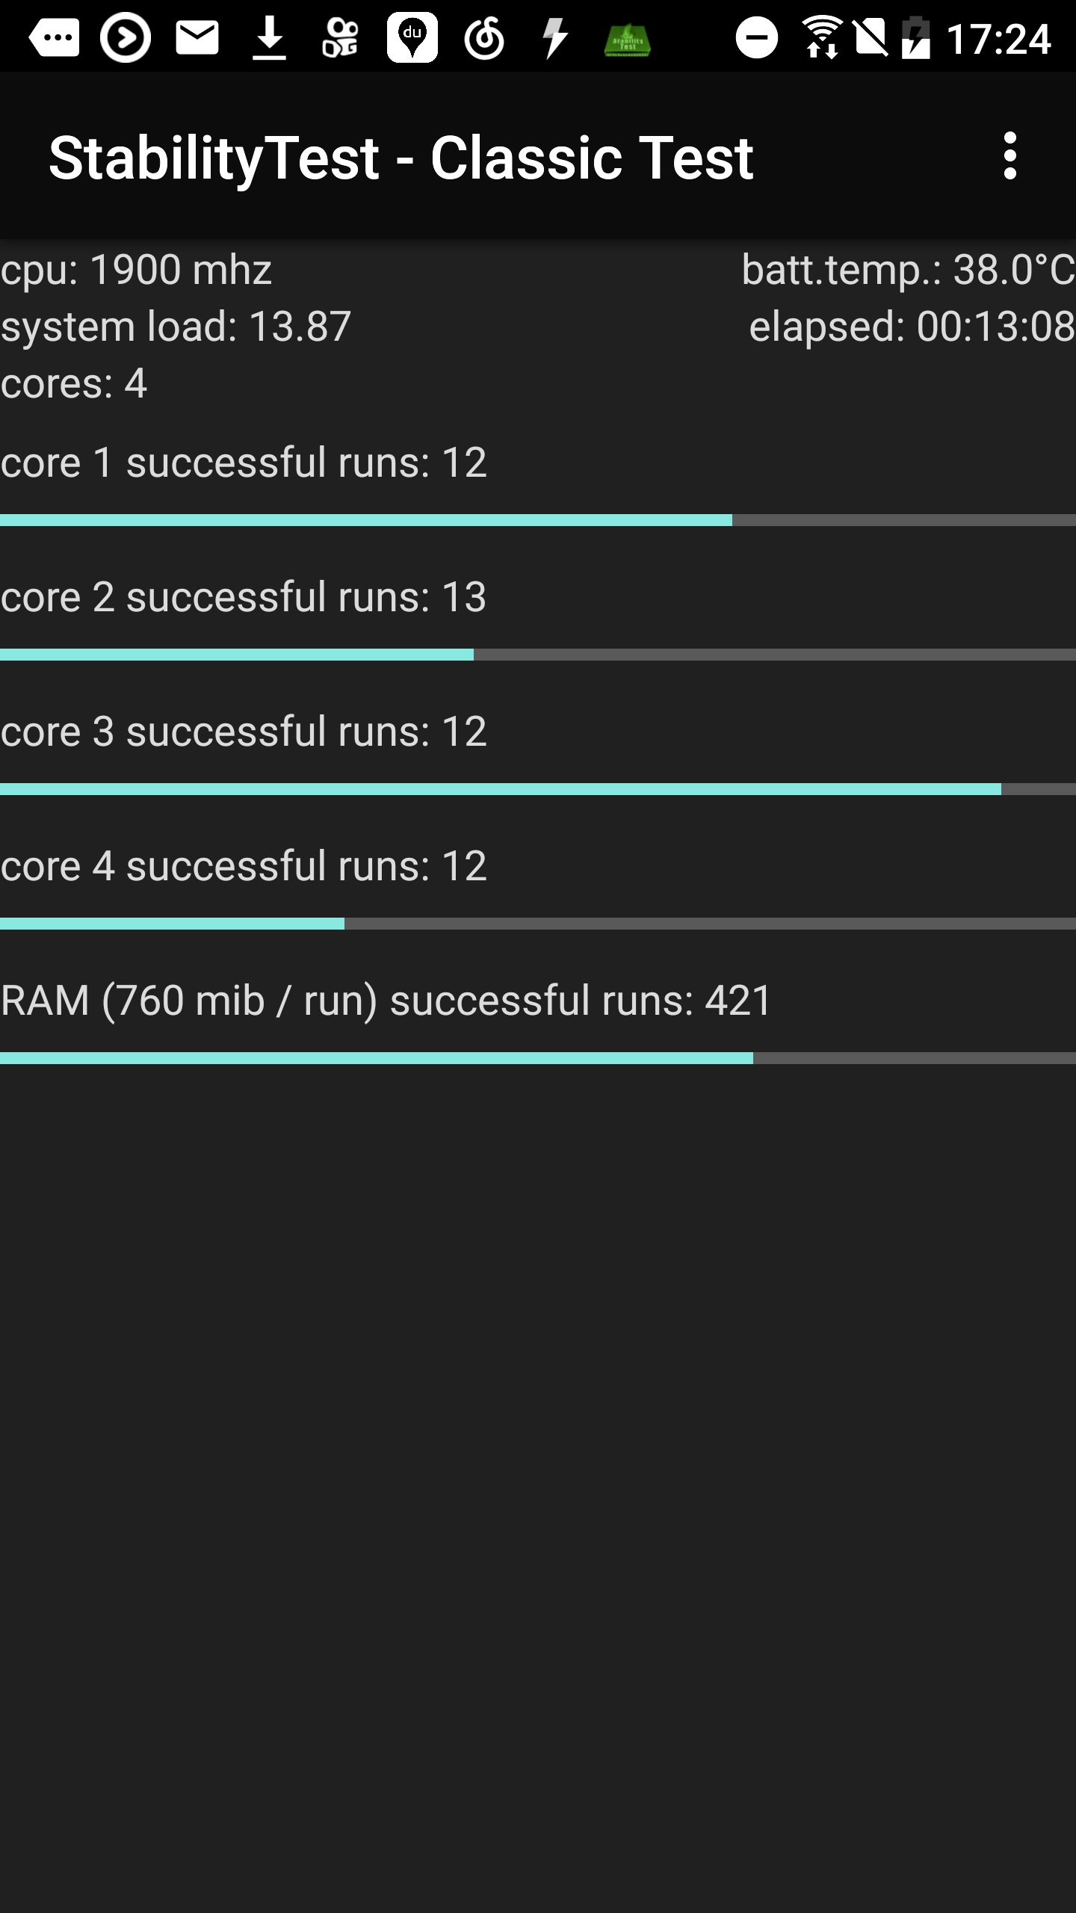Tap the battery charging icon
1076x1913 pixels.
[x=916, y=37]
